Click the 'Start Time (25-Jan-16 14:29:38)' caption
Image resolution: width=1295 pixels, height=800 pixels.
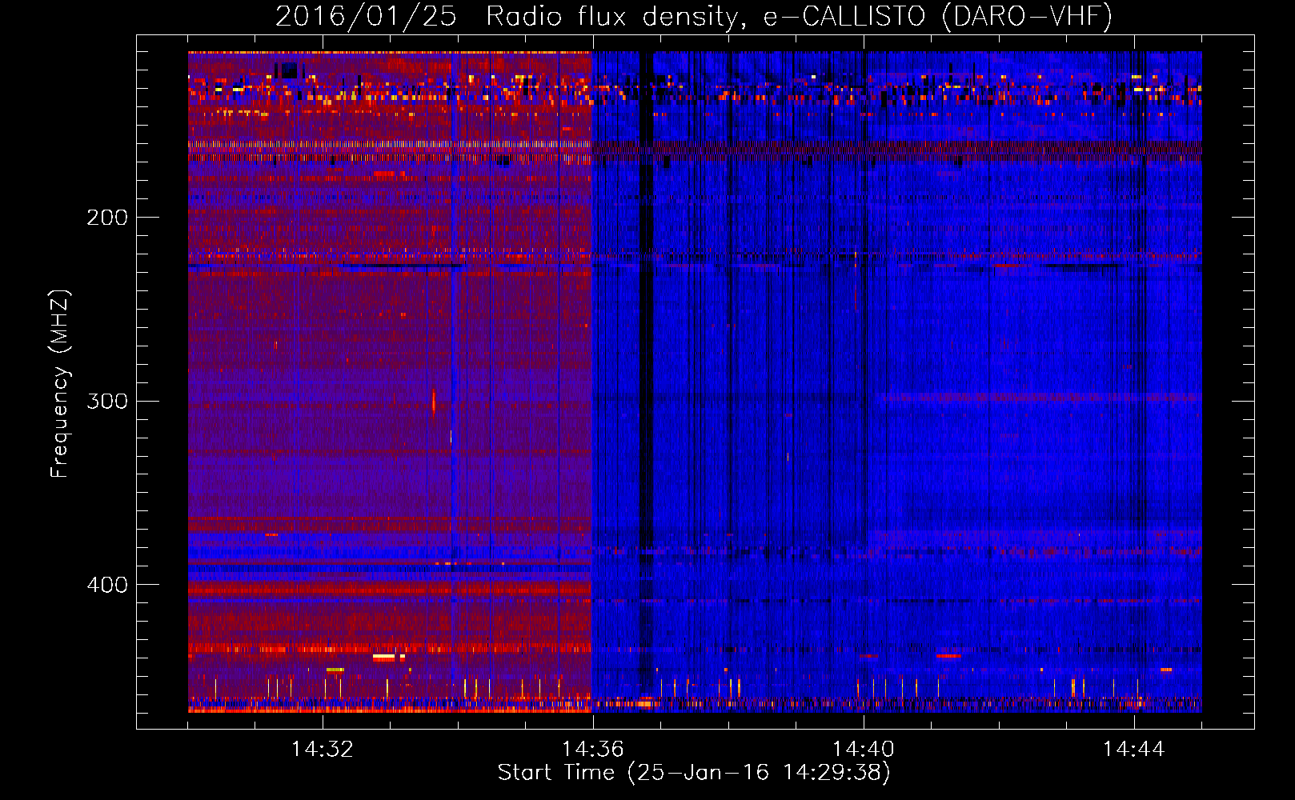tap(694, 773)
